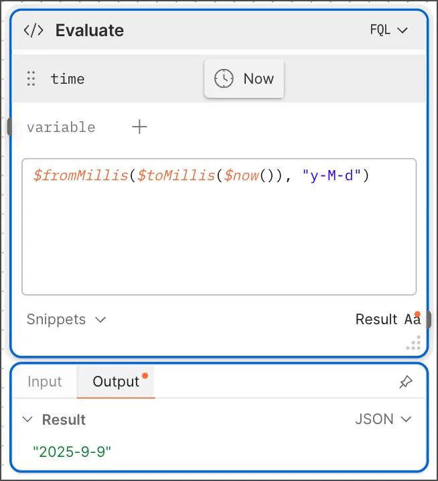Image resolution: width=438 pixels, height=481 pixels.
Task: Click the variable placeholder field
Action: 61,127
